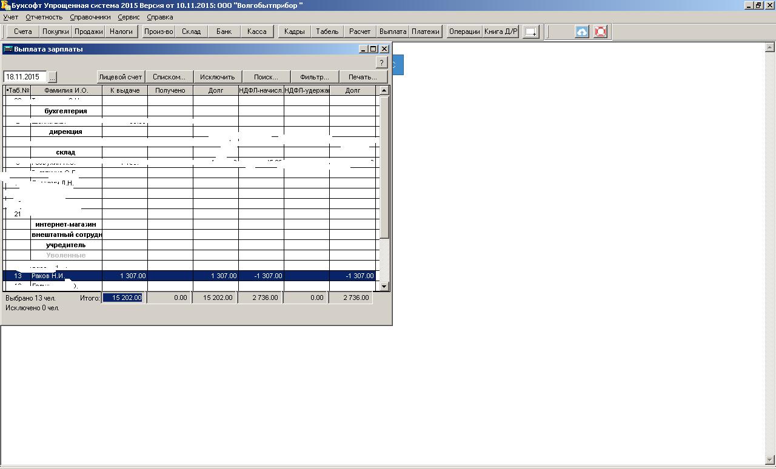Viewport: 776px width, 469px height.
Task: Open the Отчетность menu
Action: pyautogui.click(x=44, y=17)
